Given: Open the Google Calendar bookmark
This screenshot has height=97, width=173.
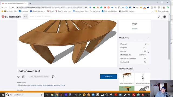Looking at the screenshot, I should pyautogui.click(x=37, y=11).
